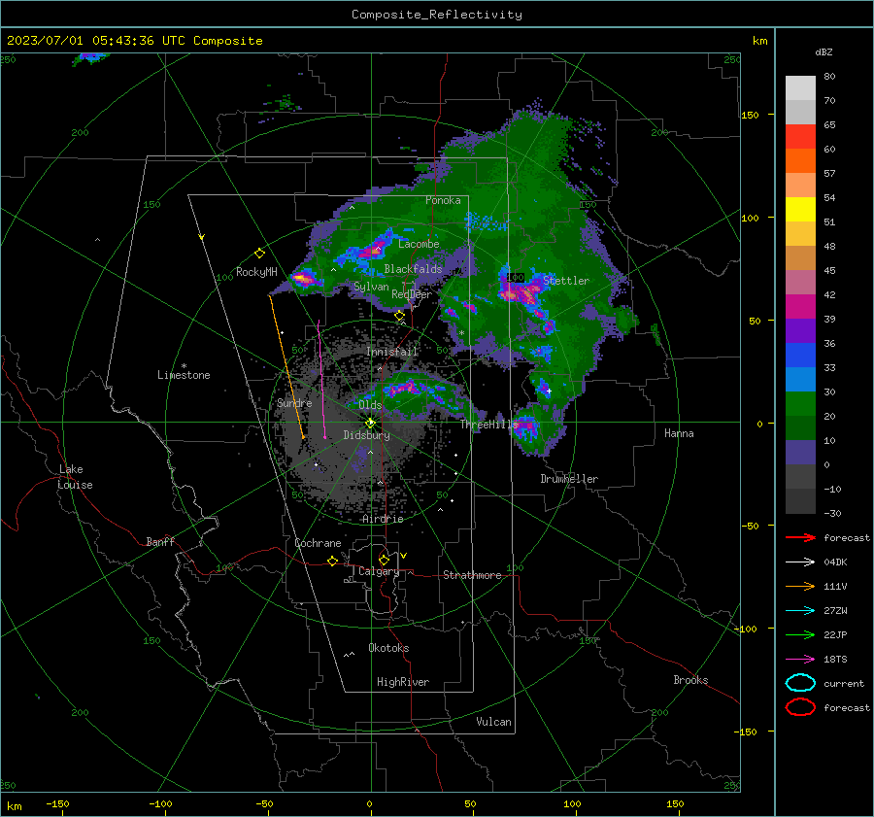Click the -150 value on bottom axis
874x817 pixels.
click(x=57, y=803)
